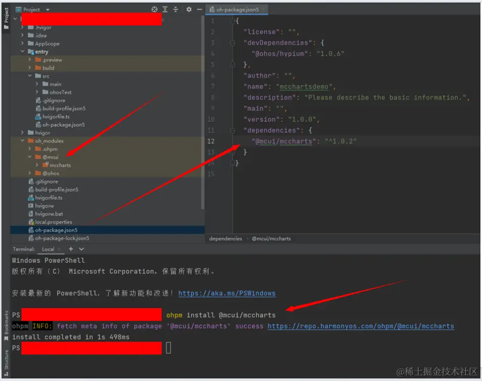
Task: Collapse the src folder
Action: point(30,76)
